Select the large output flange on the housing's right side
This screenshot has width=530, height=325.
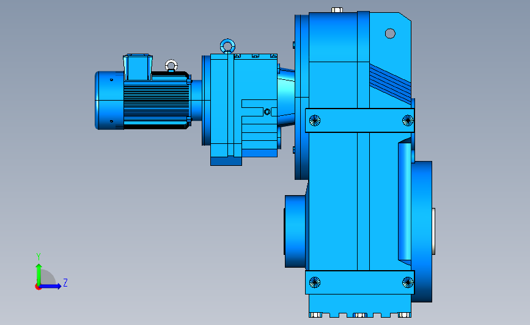tap(422, 232)
